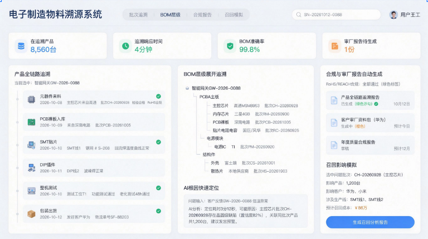Screen dimensions: 428x239
Task: Open the 年度质量合规报告 entry
Action: tap(370, 145)
